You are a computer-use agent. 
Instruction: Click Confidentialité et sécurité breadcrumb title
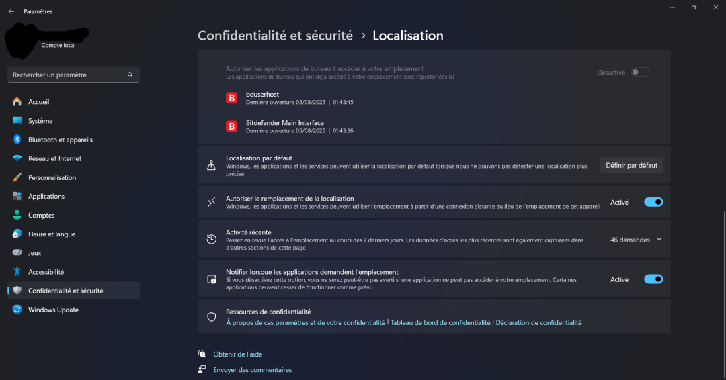[x=275, y=36]
